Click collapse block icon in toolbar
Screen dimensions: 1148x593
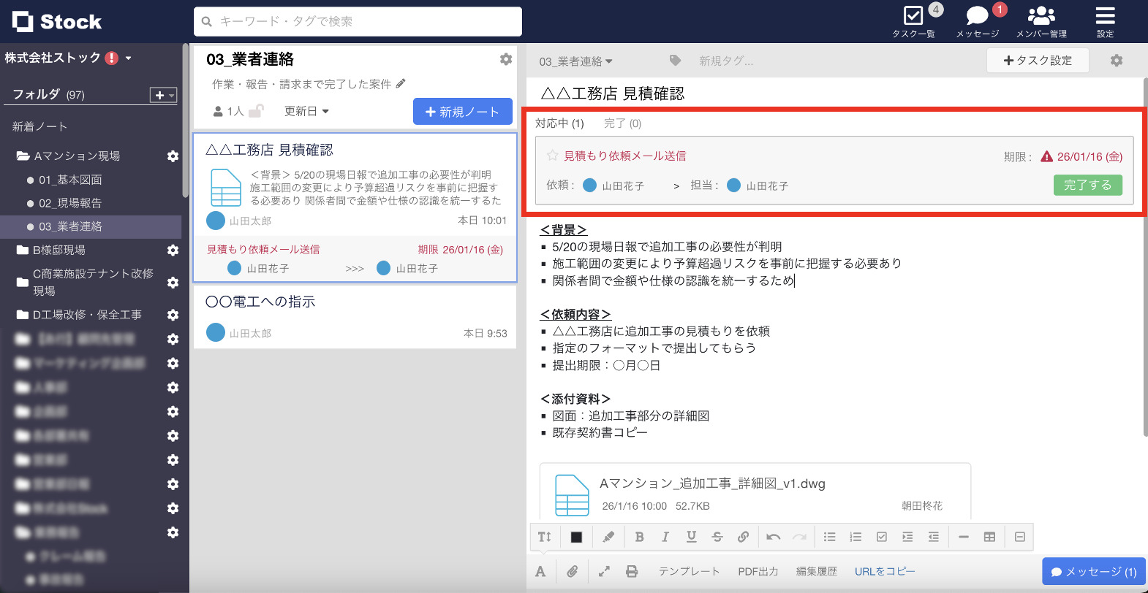[x=1020, y=537]
